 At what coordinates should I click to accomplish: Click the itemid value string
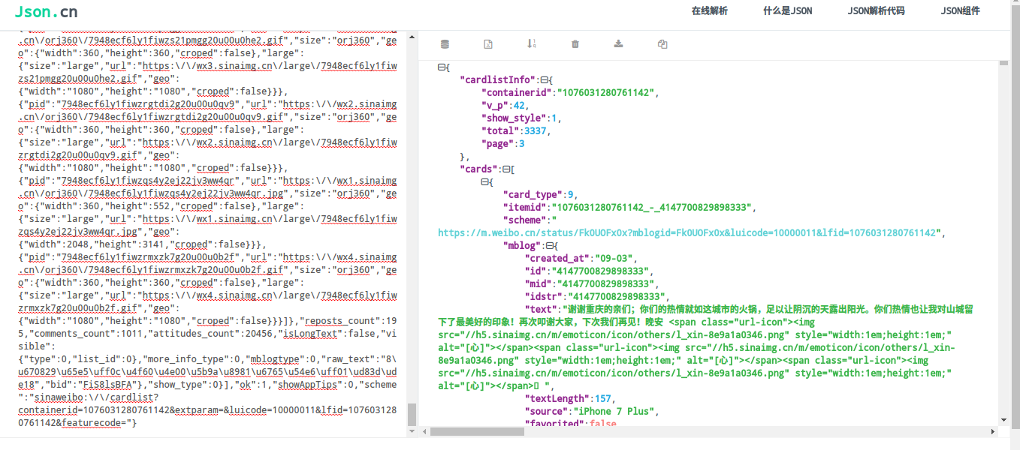click(x=653, y=208)
